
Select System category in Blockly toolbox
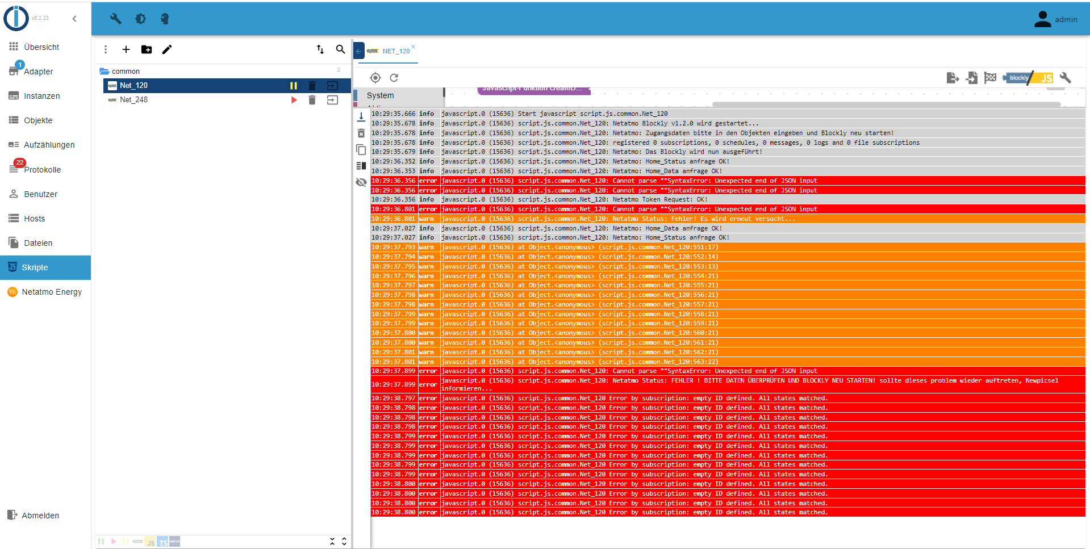[398, 96]
